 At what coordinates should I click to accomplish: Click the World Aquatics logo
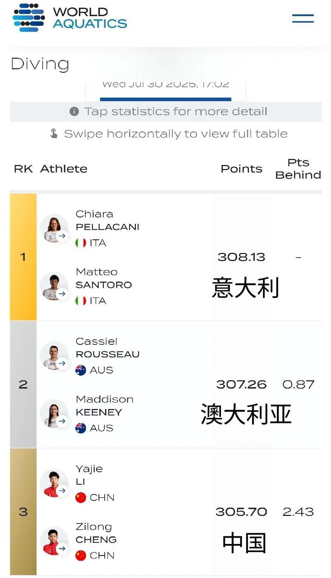(70, 18)
